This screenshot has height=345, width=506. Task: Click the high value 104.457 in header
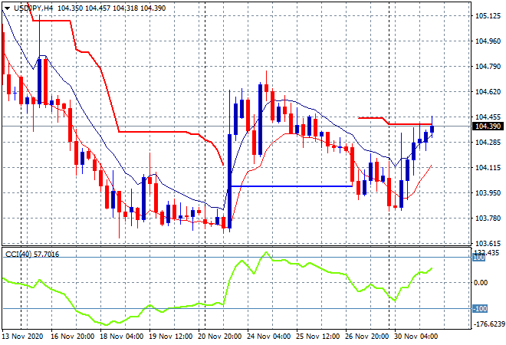tap(98, 8)
